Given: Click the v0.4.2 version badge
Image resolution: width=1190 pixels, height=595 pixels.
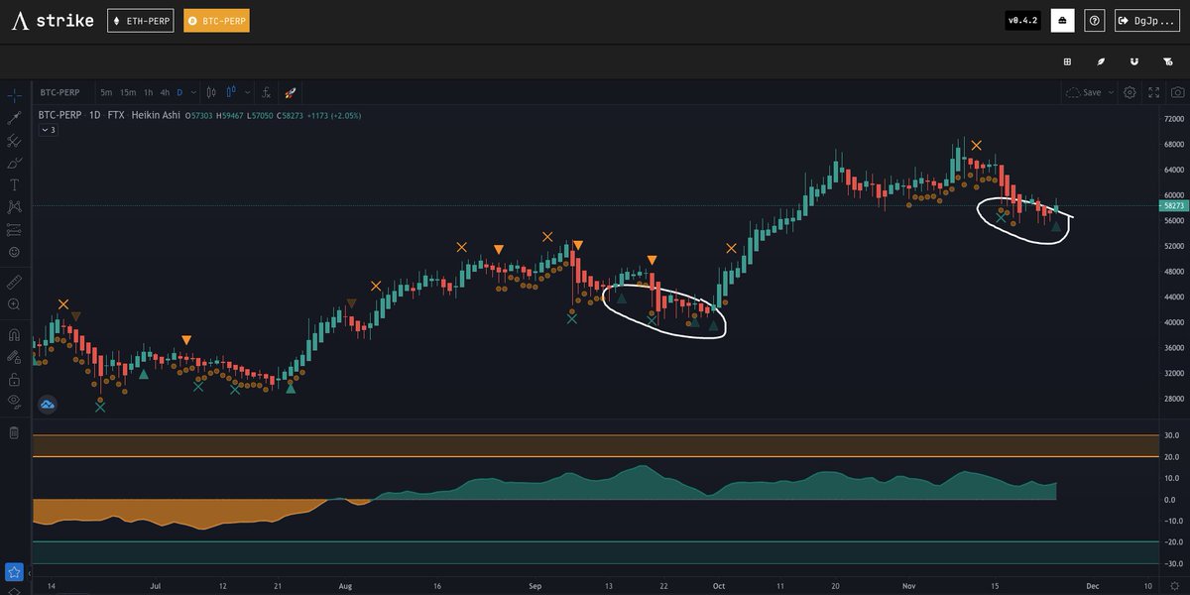Looking at the screenshot, I should pyautogui.click(x=1023, y=20).
